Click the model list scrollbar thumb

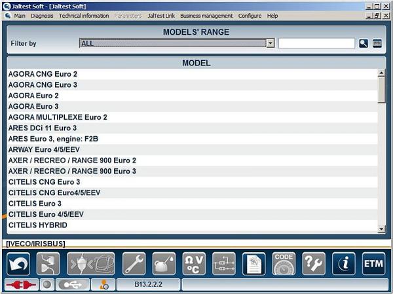[381, 90]
